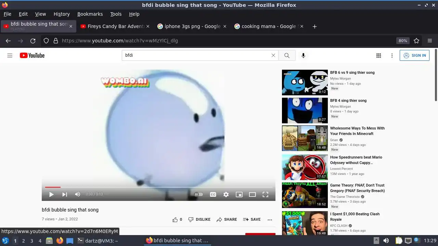Seek on the video progress bar
This screenshot has width=438, height=246.
(158, 187)
